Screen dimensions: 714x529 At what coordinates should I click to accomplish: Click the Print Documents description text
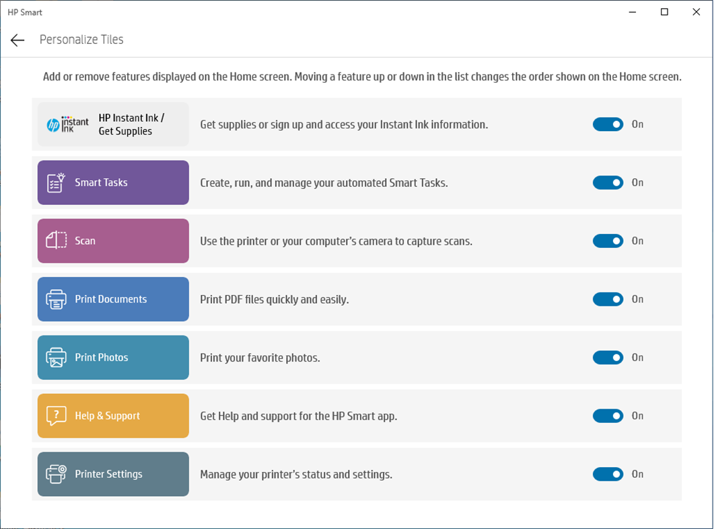274,299
